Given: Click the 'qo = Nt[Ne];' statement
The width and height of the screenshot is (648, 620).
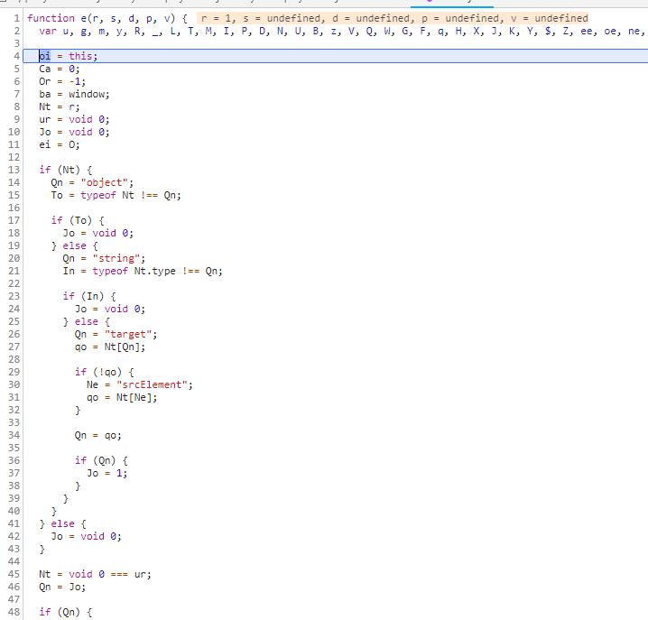Looking at the screenshot, I should (122, 397).
